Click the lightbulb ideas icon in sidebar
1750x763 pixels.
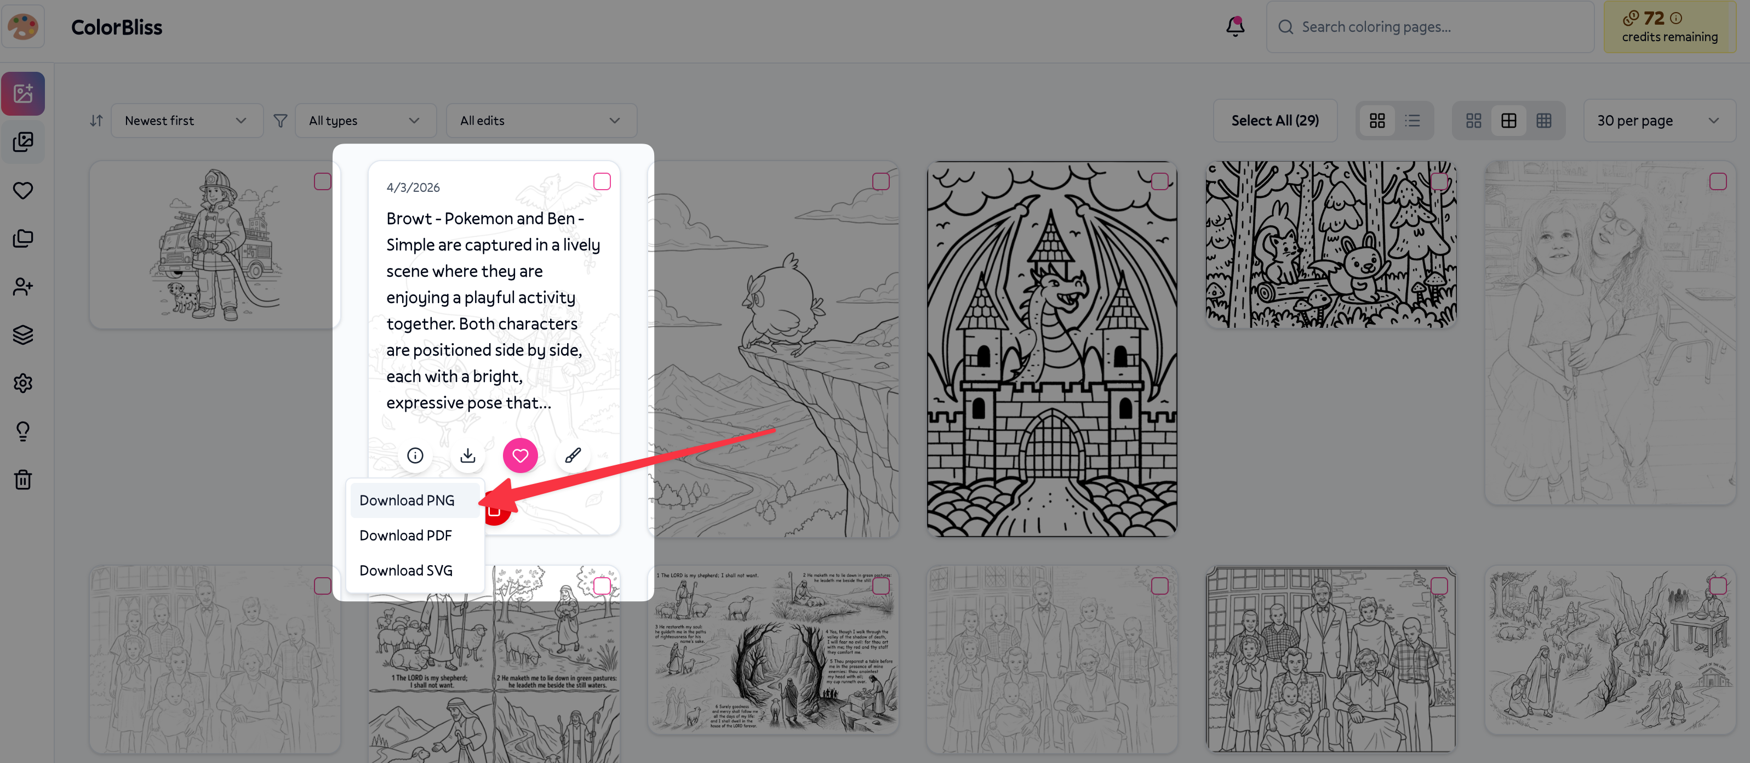click(23, 431)
